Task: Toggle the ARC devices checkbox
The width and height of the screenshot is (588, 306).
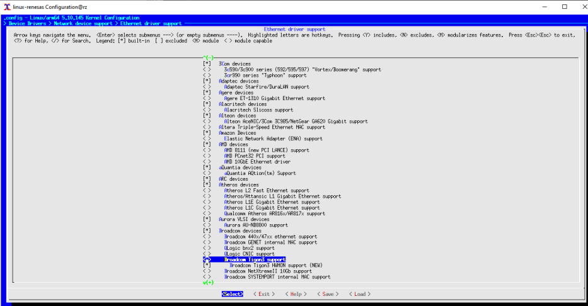Action: click(x=207, y=179)
